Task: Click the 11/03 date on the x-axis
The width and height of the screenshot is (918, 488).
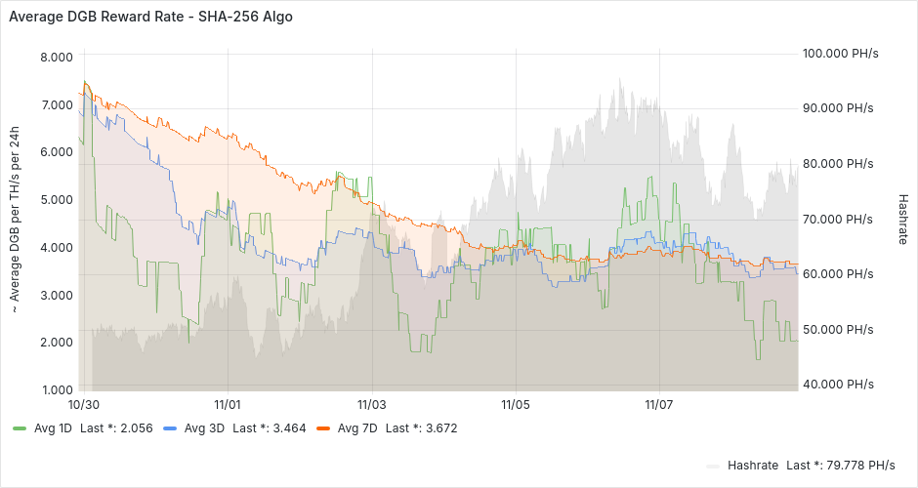Action: [x=372, y=403]
